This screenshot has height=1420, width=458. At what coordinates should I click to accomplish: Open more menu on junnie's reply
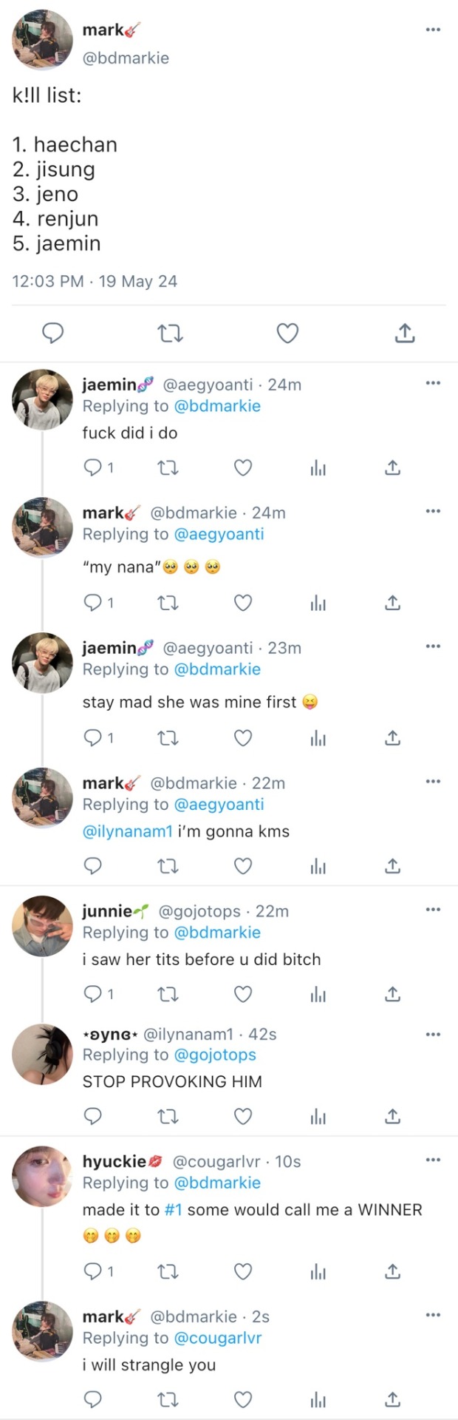[x=433, y=909]
